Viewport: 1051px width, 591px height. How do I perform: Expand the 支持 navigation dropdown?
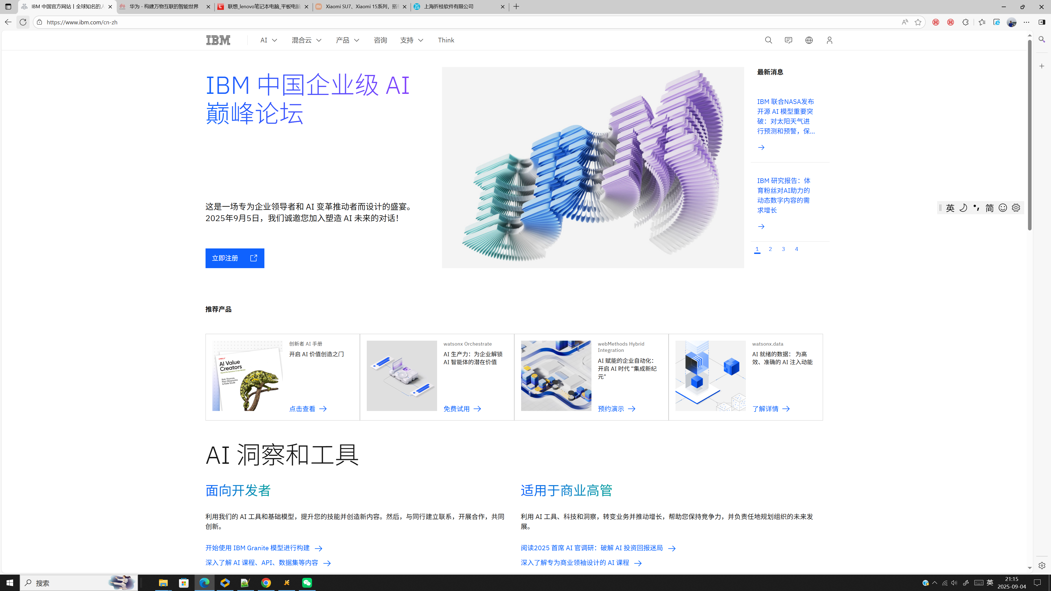click(411, 40)
